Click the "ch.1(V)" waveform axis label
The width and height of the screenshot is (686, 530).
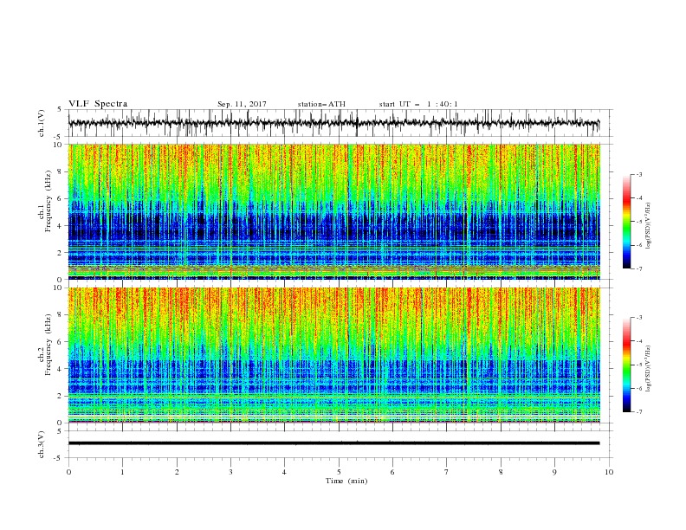42,123
